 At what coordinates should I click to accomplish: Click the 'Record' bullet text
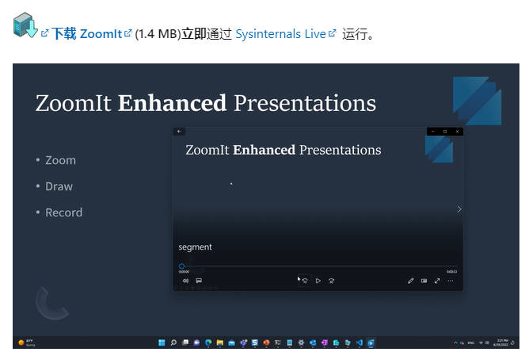[63, 212]
